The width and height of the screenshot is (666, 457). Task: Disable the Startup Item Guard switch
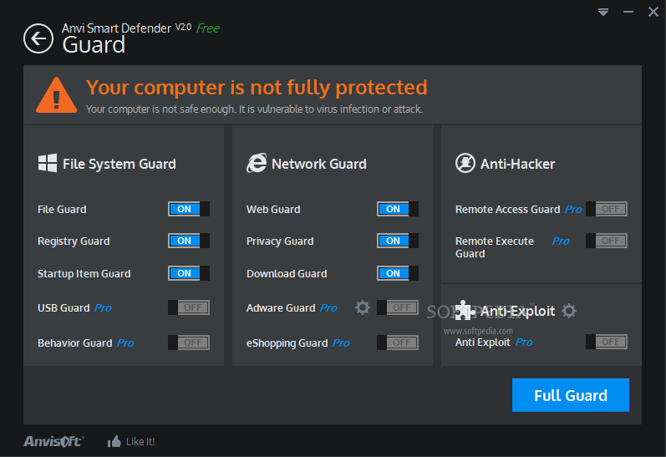189,273
